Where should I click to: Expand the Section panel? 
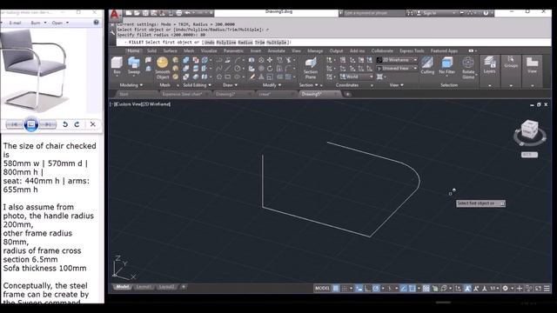click(308, 85)
